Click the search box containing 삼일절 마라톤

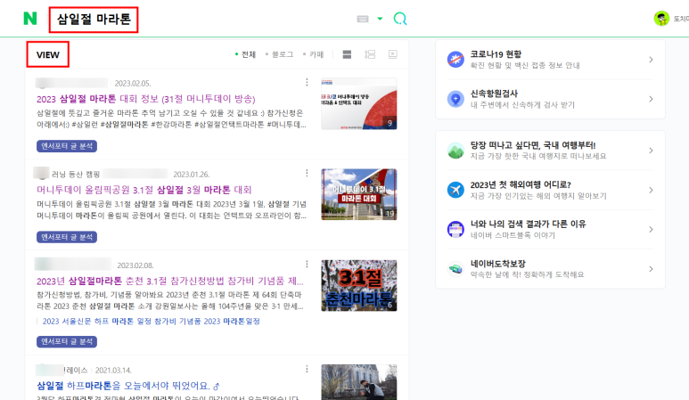(94, 20)
